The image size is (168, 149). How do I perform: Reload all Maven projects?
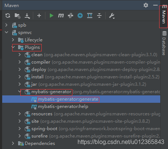(x=8, y=16)
